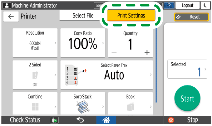Expand the Select Paper Tray Auto options
The height and width of the screenshot is (126, 212).
click(x=107, y=75)
